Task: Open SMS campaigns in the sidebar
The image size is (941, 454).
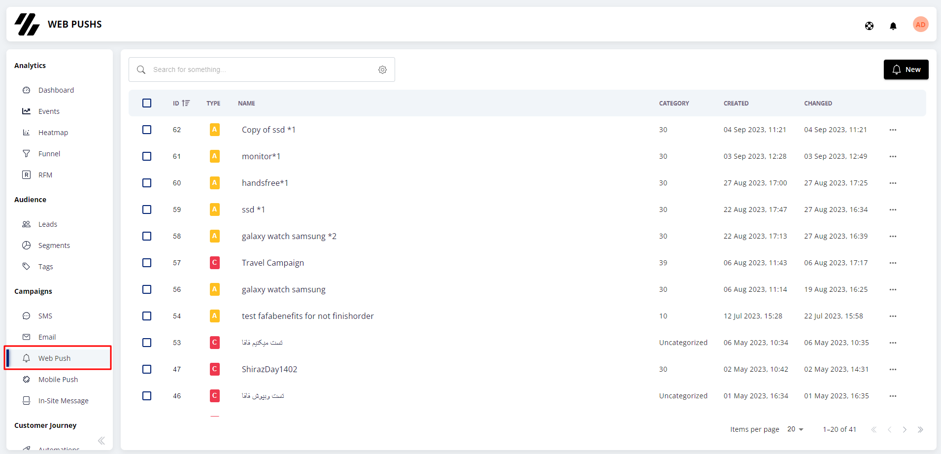Action: 45,316
